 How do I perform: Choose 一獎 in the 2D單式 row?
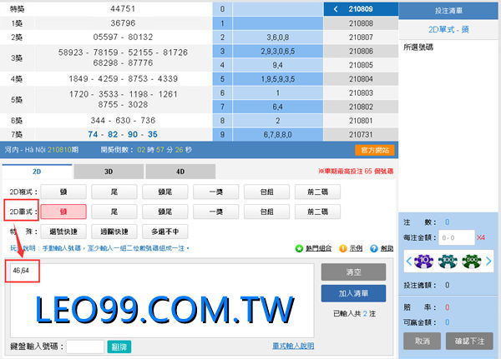pos(216,212)
